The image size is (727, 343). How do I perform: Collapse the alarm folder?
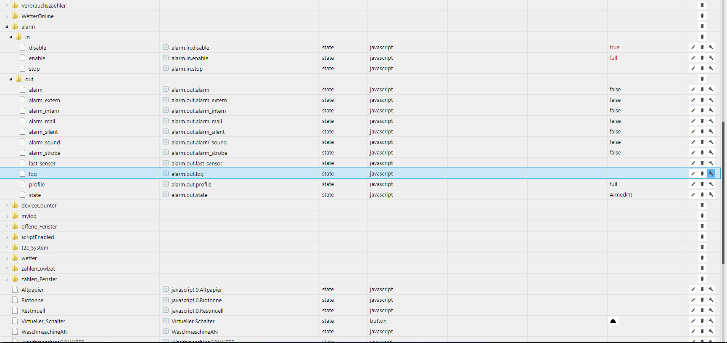click(x=7, y=27)
